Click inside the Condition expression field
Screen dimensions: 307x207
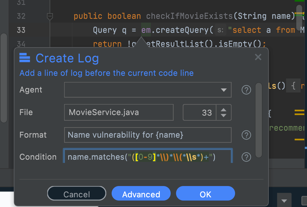[x=148, y=157]
